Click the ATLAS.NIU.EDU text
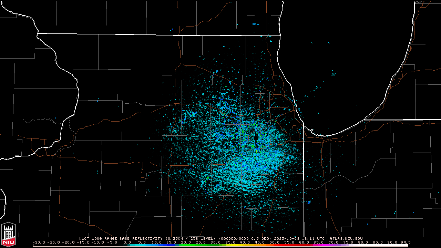 (346, 238)
